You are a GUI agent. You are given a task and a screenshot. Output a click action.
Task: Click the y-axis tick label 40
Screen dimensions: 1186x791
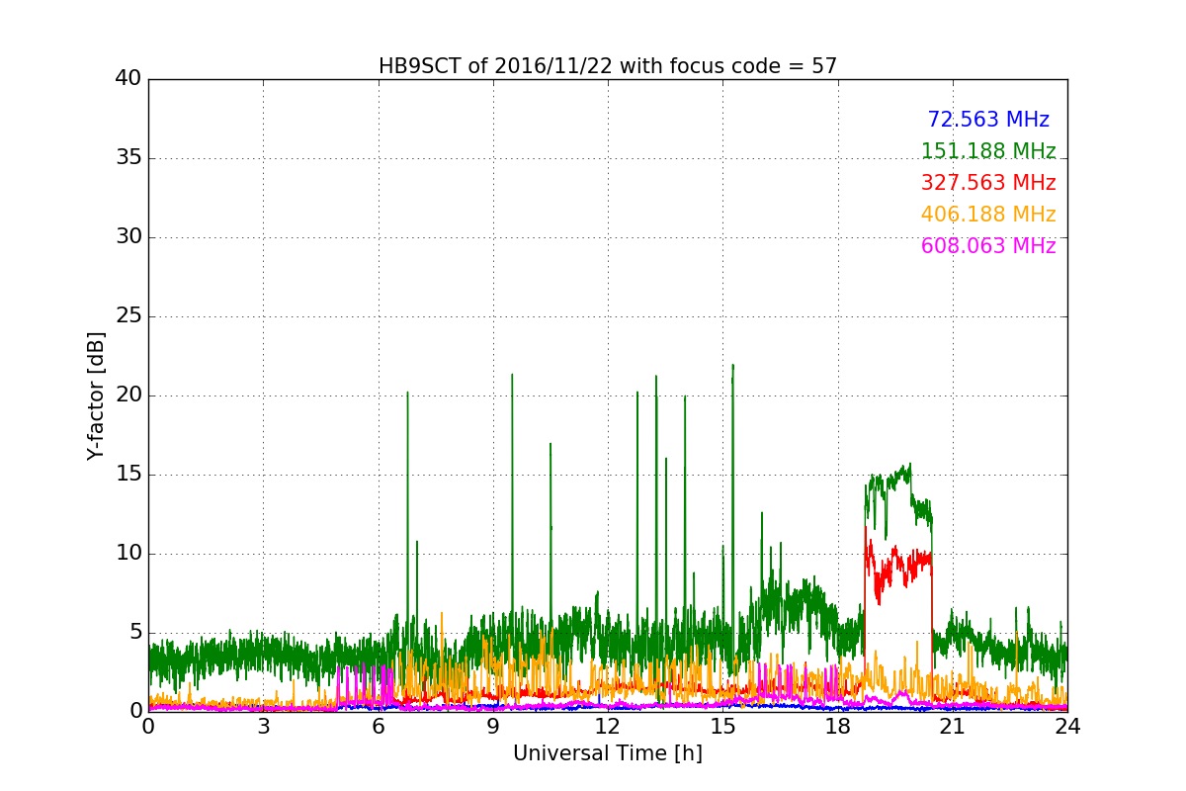tap(128, 79)
